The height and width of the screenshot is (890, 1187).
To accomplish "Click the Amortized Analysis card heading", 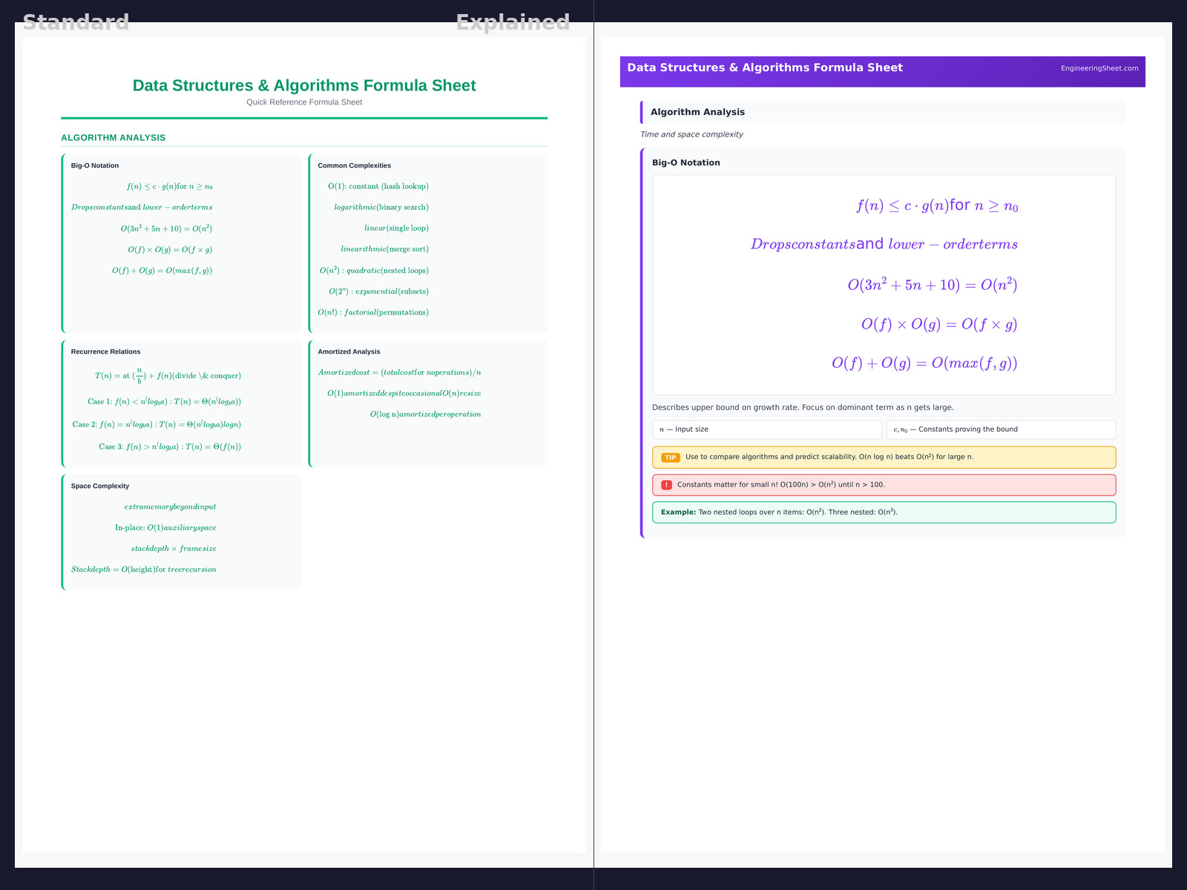I will [x=349, y=352].
